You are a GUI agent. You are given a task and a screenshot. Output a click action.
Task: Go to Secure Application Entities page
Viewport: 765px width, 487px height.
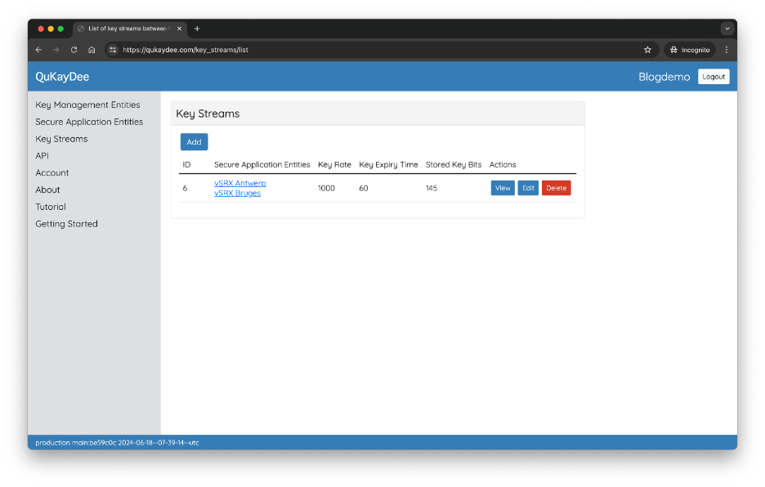coord(89,122)
